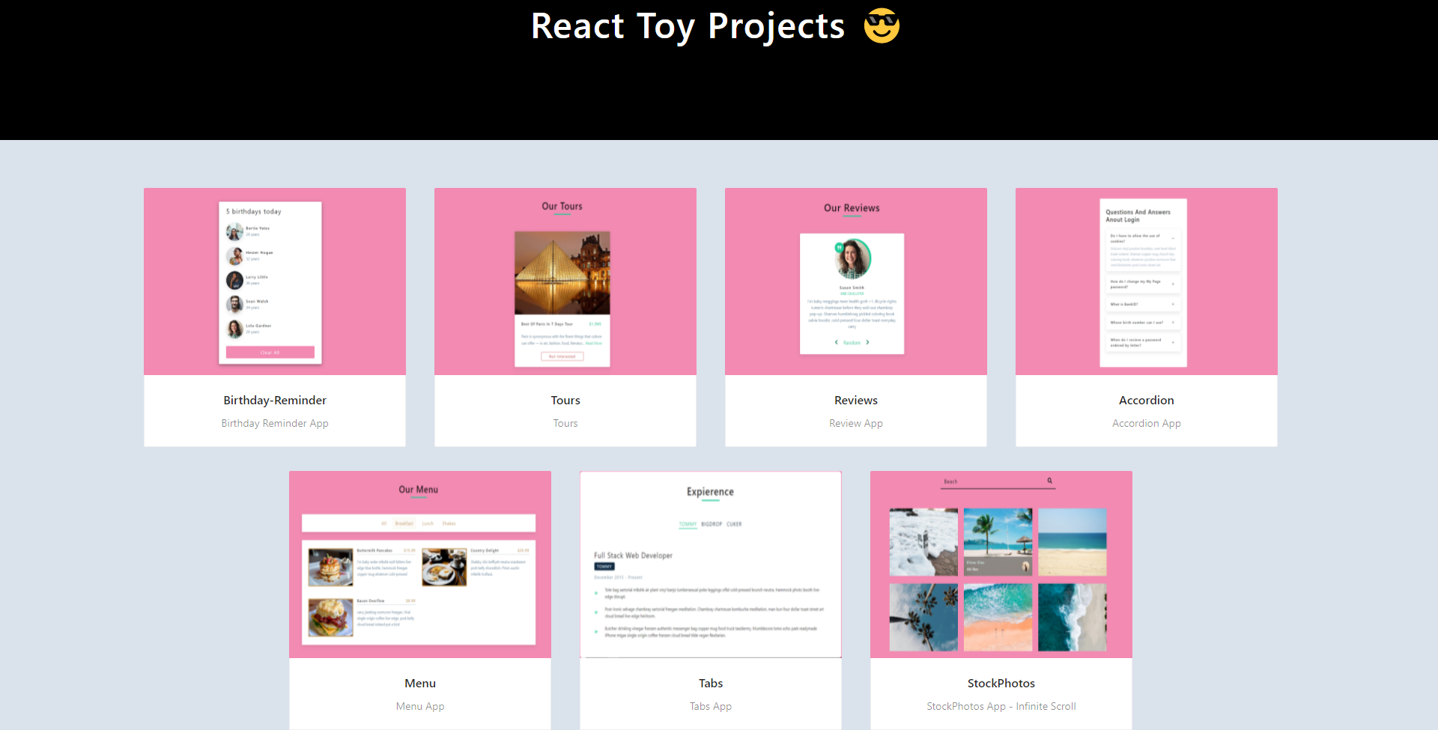Open the Birthday-Reminder project thumbnail

pyautogui.click(x=275, y=282)
